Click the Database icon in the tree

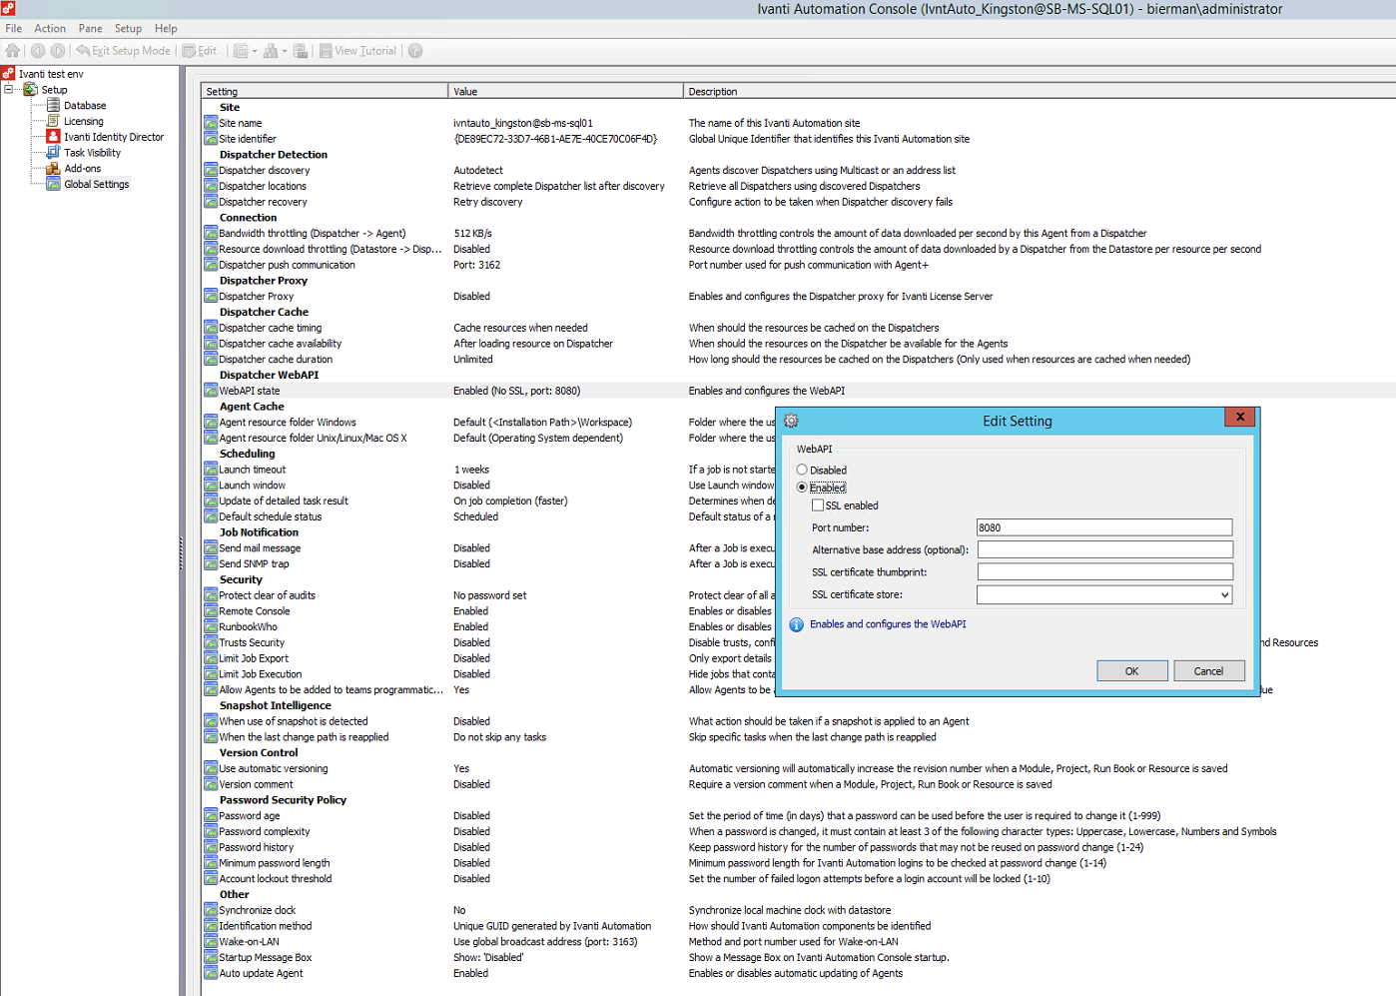(53, 105)
